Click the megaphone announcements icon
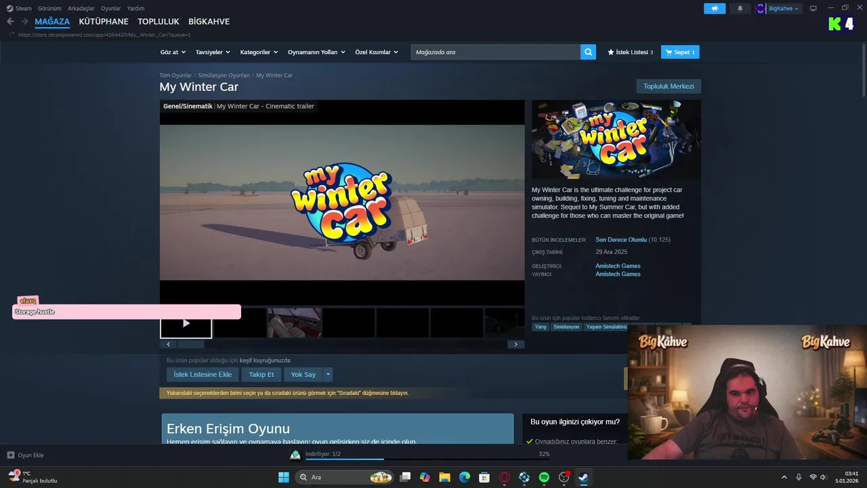The height and width of the screenshot is (488, 867). [715, 9]
